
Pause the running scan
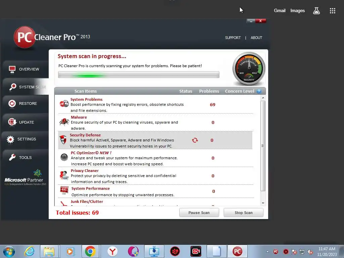click(x=199, y=213)
